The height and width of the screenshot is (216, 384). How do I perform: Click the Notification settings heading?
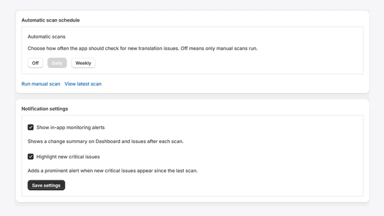pos(45,109)
